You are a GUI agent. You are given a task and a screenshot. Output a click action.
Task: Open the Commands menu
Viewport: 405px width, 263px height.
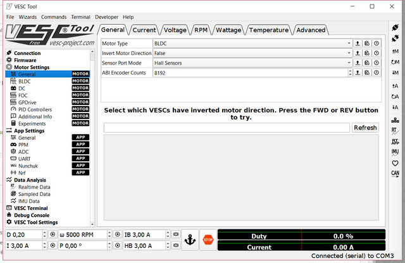click(54, 17)
